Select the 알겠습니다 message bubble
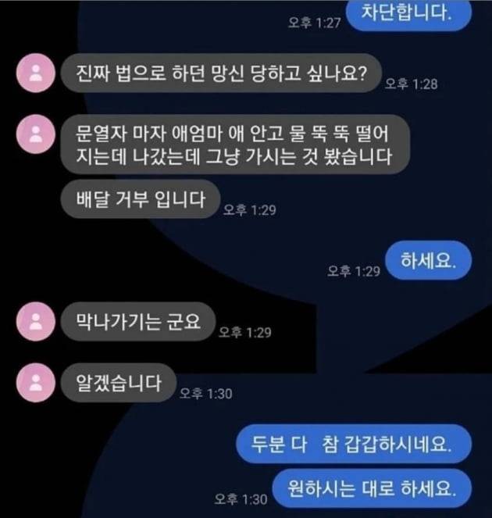 click(x=119, y=383)
